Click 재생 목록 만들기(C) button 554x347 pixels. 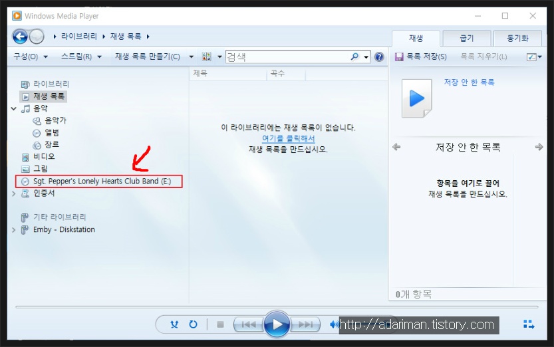click(x=148, y=57)
